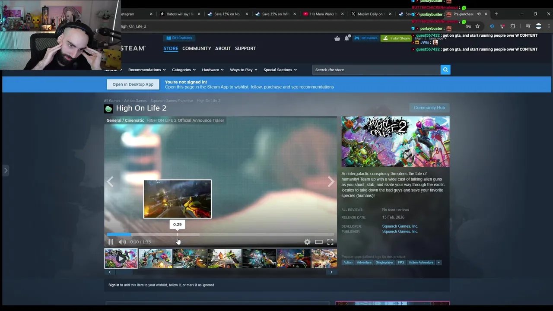553x311 pixels.
Task: Open the ABOUT page
Action: tap(223, 48)
